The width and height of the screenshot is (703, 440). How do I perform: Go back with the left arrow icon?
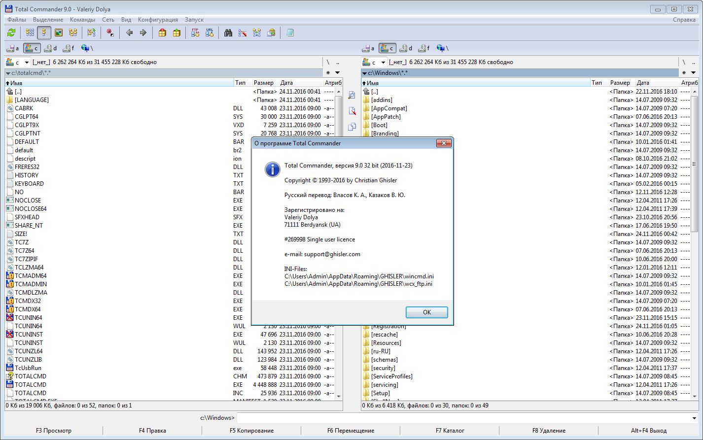click(x=129, y=33)
